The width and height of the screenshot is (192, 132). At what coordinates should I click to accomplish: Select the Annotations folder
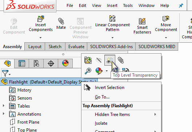25,114
